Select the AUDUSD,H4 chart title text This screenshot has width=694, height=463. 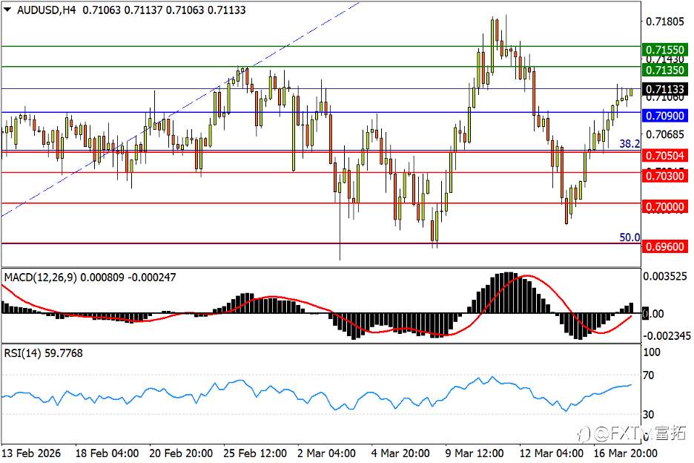[x=47, y=10]
